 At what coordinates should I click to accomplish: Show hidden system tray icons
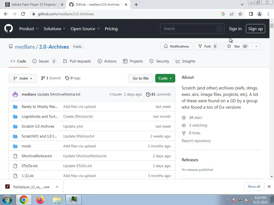[x=227, y=200]
